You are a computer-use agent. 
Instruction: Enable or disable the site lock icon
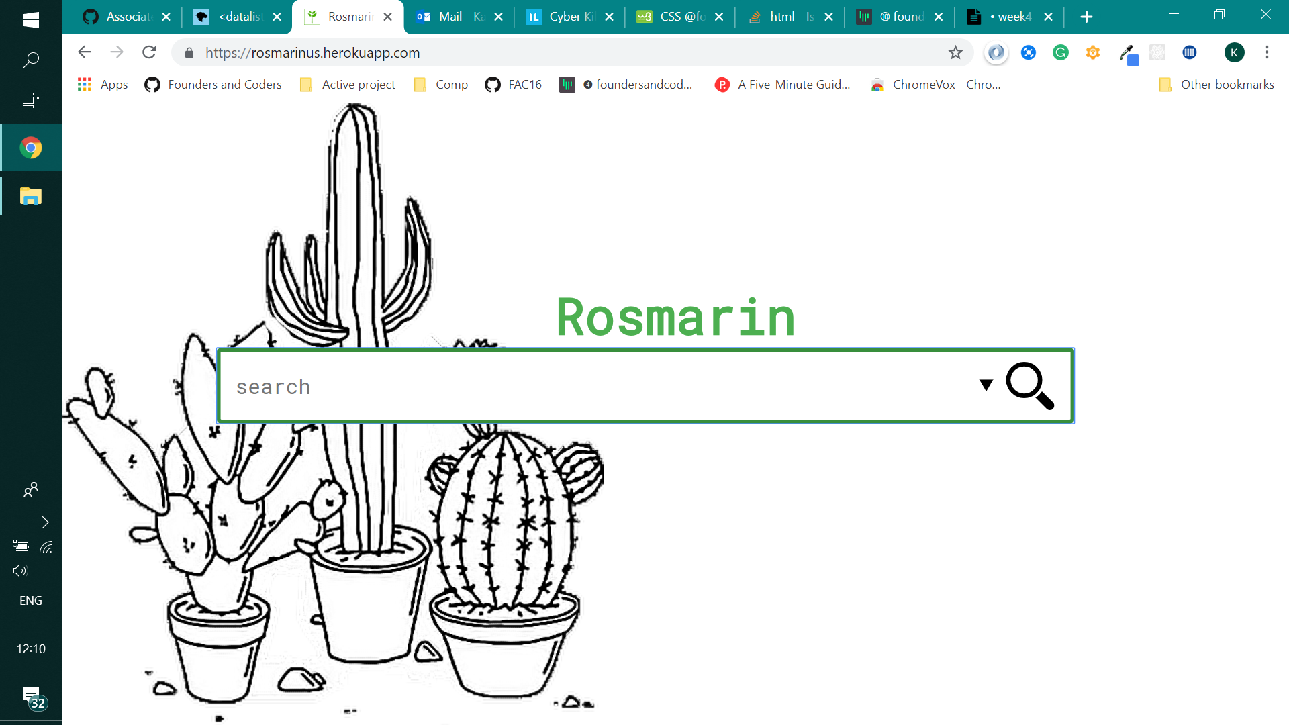(x=189, y=52)
